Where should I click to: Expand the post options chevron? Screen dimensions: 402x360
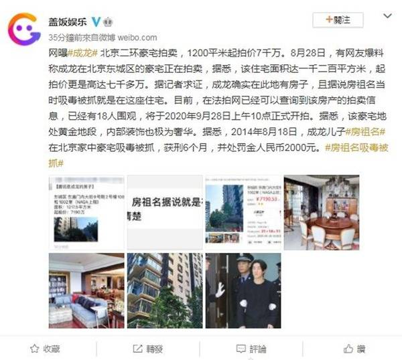coord(387,16)
